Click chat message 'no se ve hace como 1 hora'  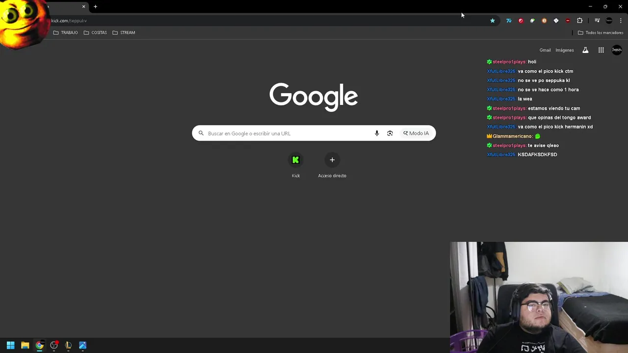548,90
